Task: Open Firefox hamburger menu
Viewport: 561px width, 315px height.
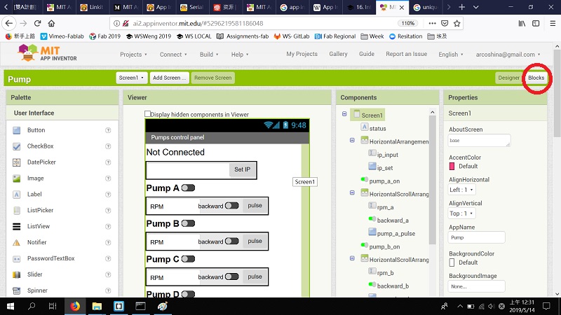Action: tap(553, 23)
